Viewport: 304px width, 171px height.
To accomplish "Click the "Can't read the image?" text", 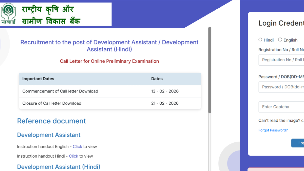I will click(279, 121).
